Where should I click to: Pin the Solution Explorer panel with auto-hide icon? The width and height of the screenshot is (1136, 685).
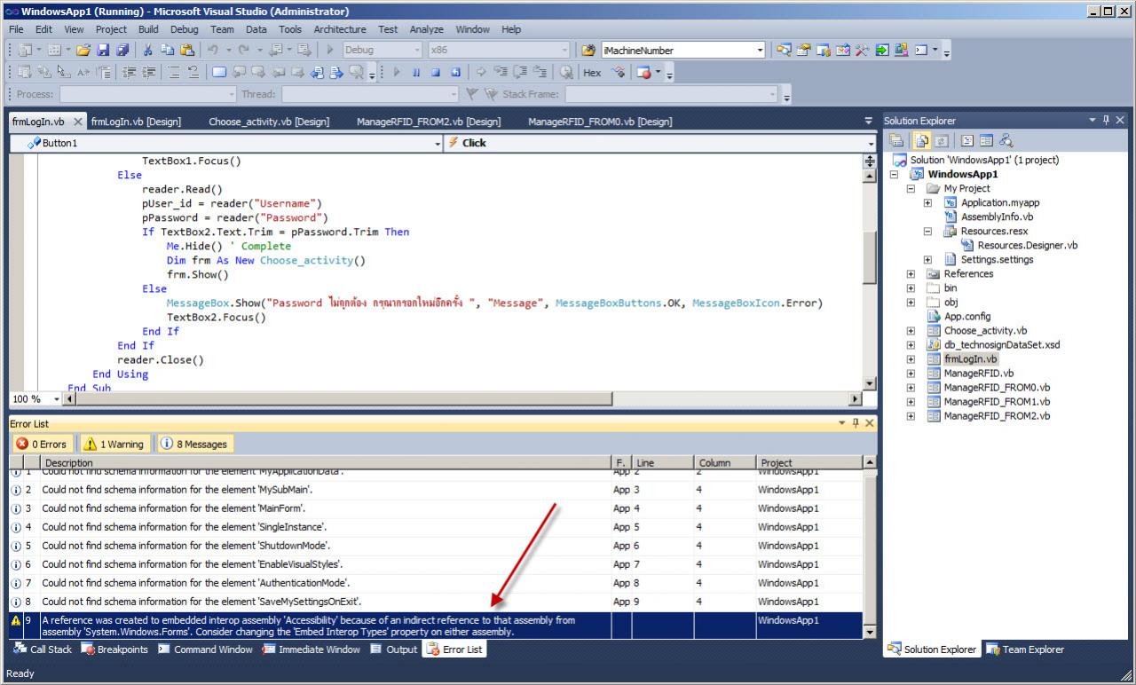coord(1105,121)
